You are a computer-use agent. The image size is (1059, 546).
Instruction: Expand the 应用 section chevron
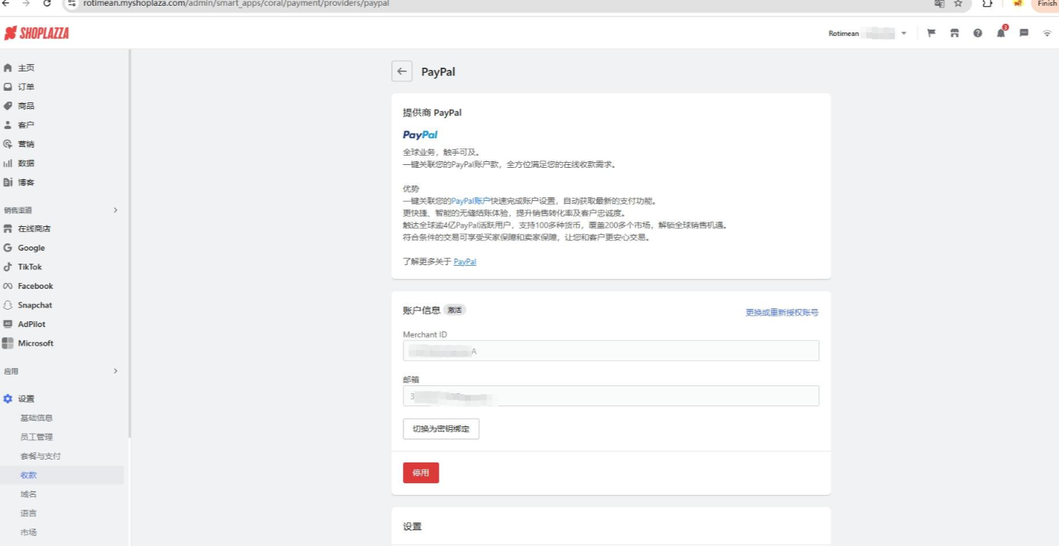[115, 371]
